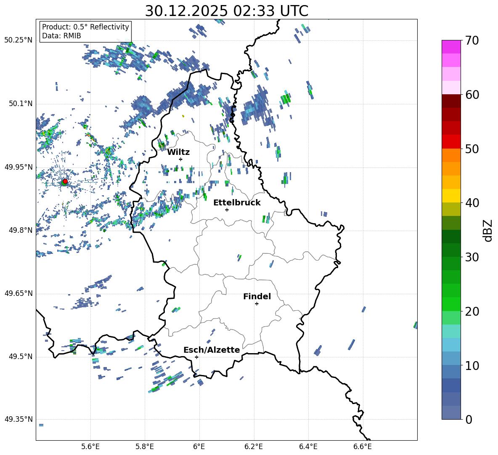Click the 6.6°E longitude label

pos(363,447)
